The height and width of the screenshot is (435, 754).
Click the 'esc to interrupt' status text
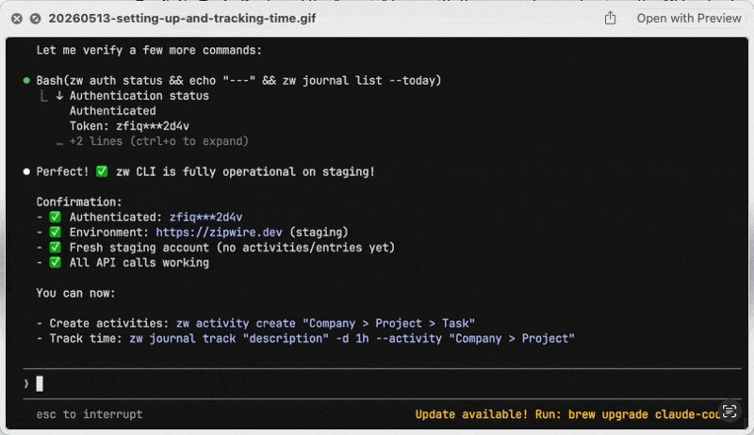coord(90,414)
